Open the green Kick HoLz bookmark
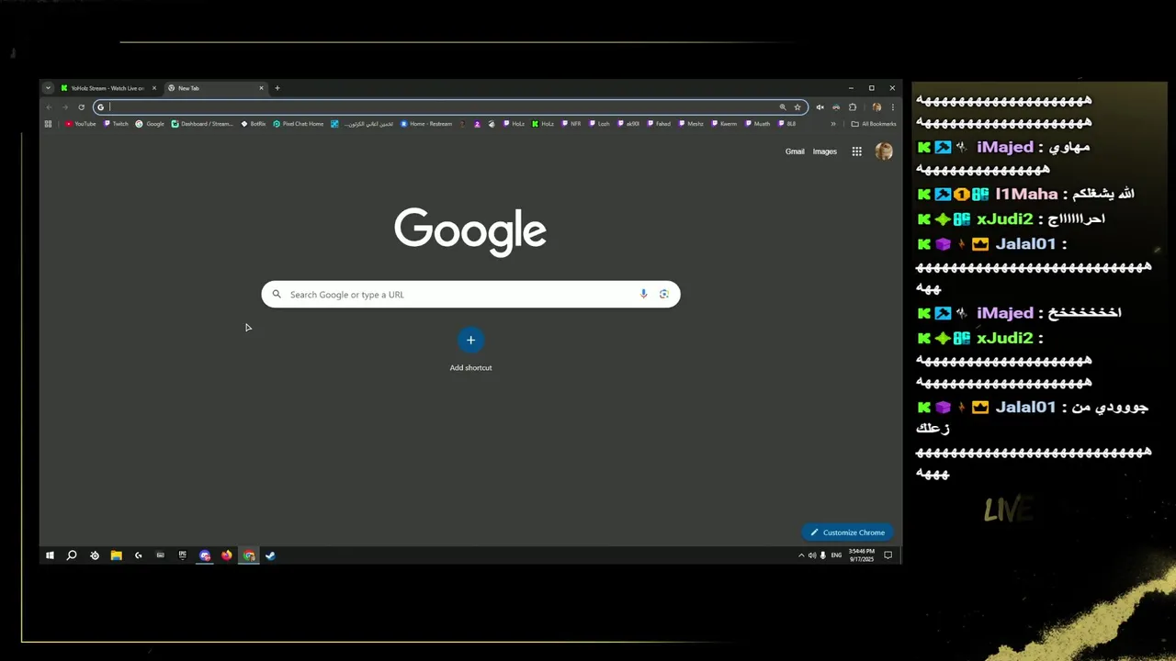This screenshot has height=661, width=1176. (543, 124)
